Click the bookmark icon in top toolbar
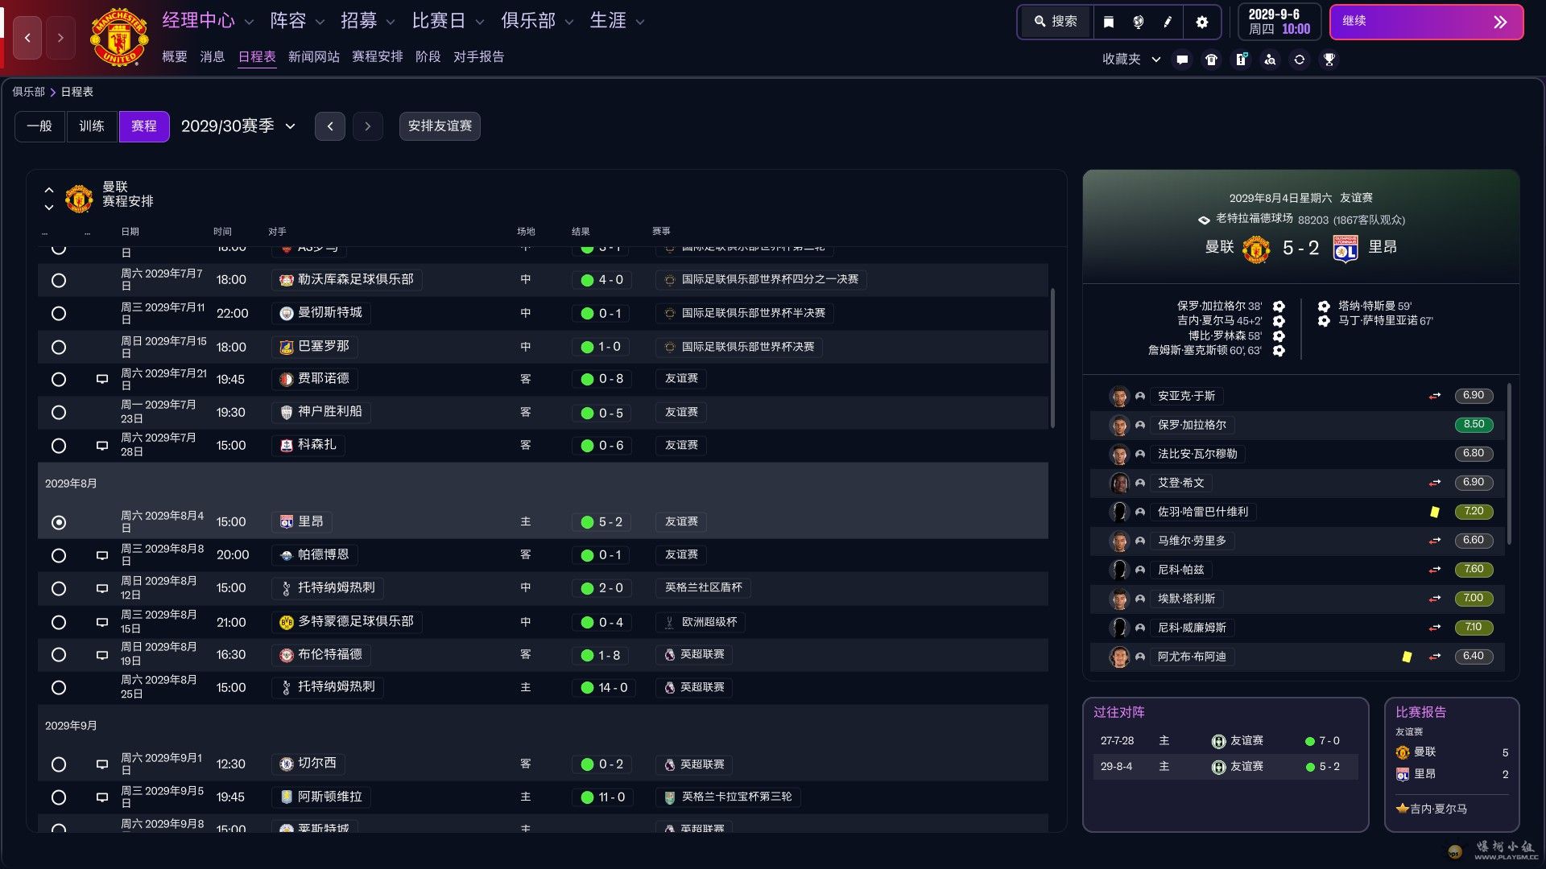Viewport: 1546px width, 869px height. pyautogui.click(x=1108, y=22)
